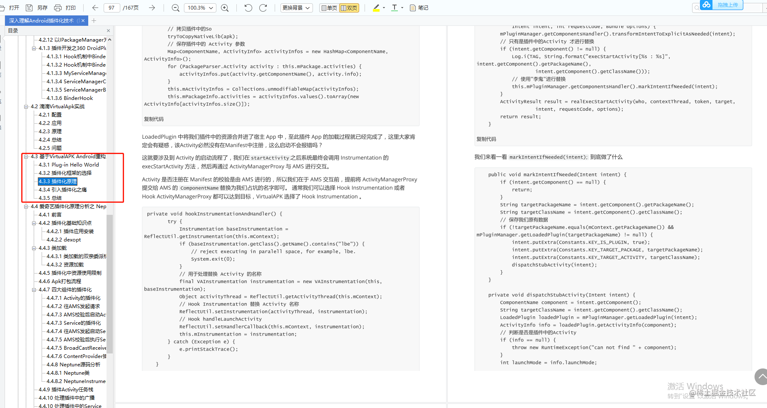This screenshot has height=408, width=767.
Task: Collapse the 4.4 爱奇艺插件化原理分析 node
Action: click(x=26, y=206)
